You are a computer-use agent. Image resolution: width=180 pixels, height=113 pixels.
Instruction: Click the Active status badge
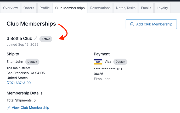click(x=46, y=39)
